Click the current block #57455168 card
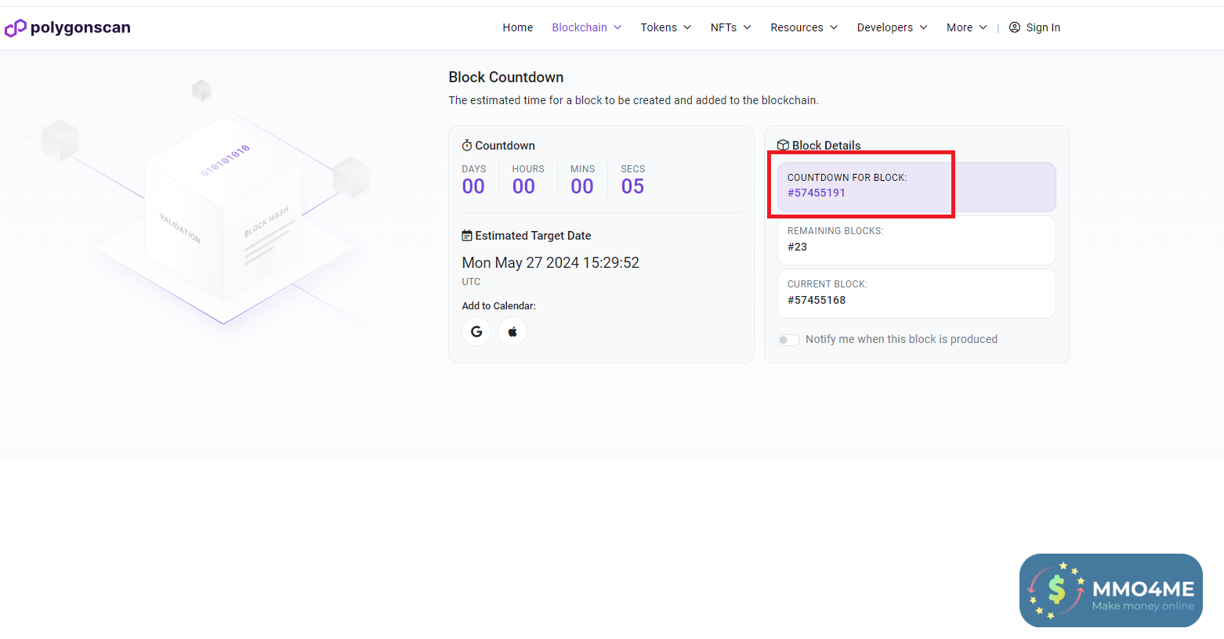The image size is (1224, 639). click(916, 294)
